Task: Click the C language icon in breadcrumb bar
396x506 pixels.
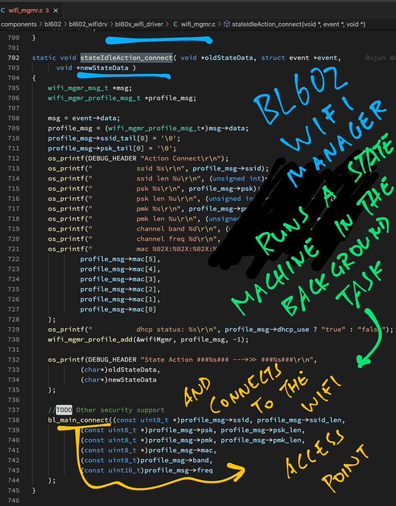Action: click(176, 24)
